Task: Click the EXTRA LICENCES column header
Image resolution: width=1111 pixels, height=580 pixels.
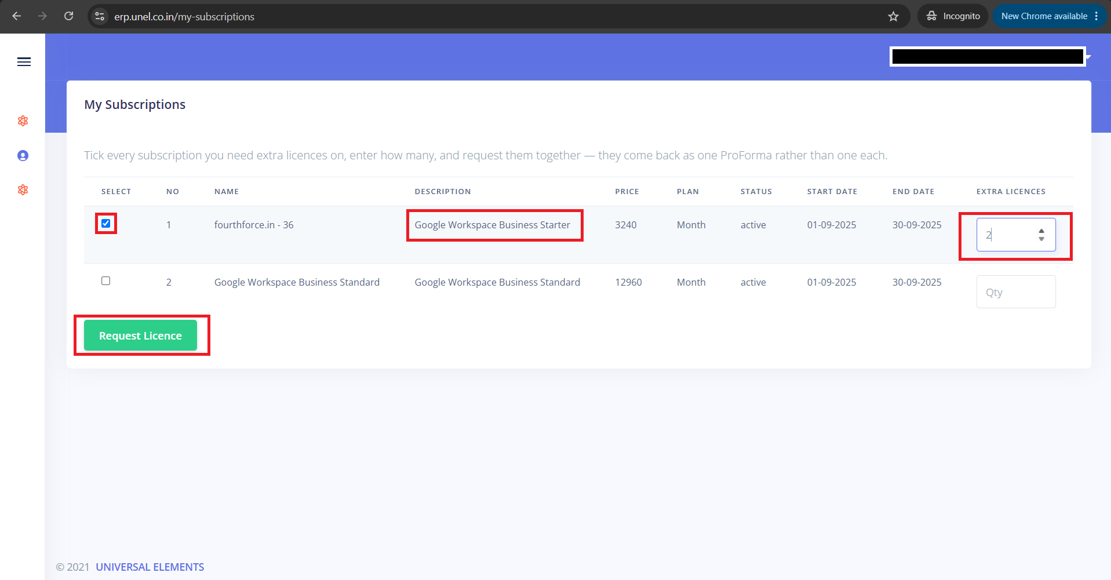Action: click(1011, 191)
